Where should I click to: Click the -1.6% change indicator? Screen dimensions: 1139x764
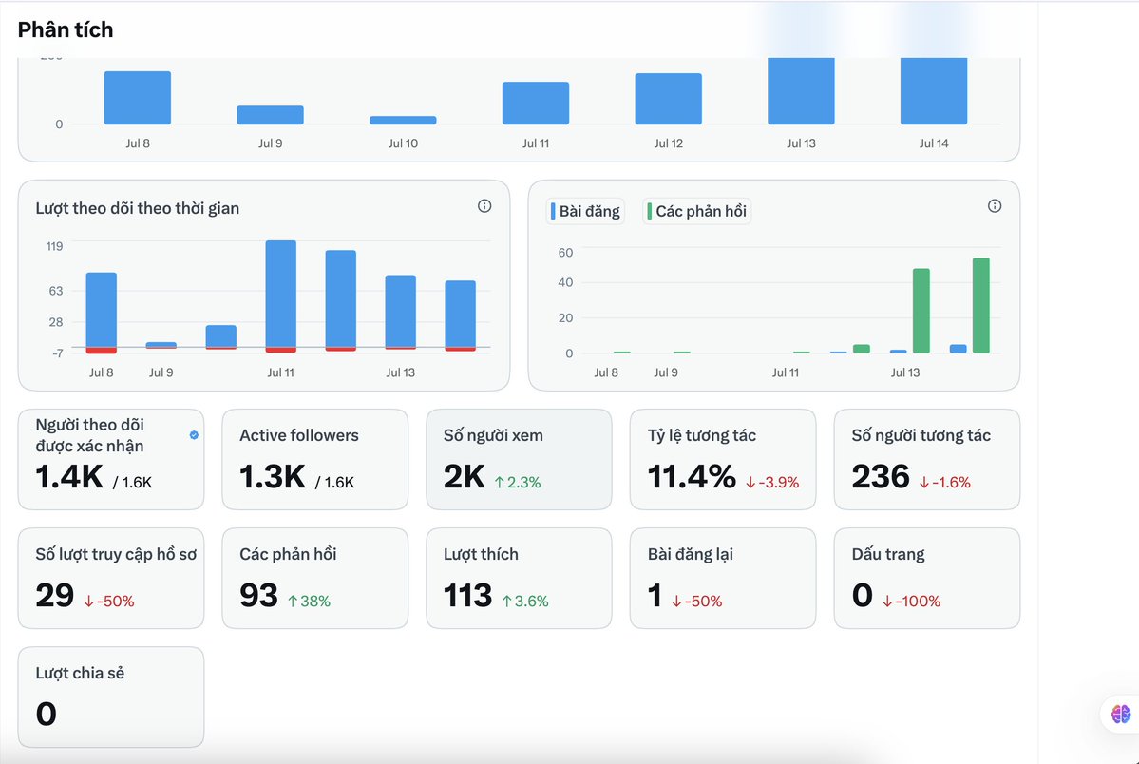click(x=944, y=482)
